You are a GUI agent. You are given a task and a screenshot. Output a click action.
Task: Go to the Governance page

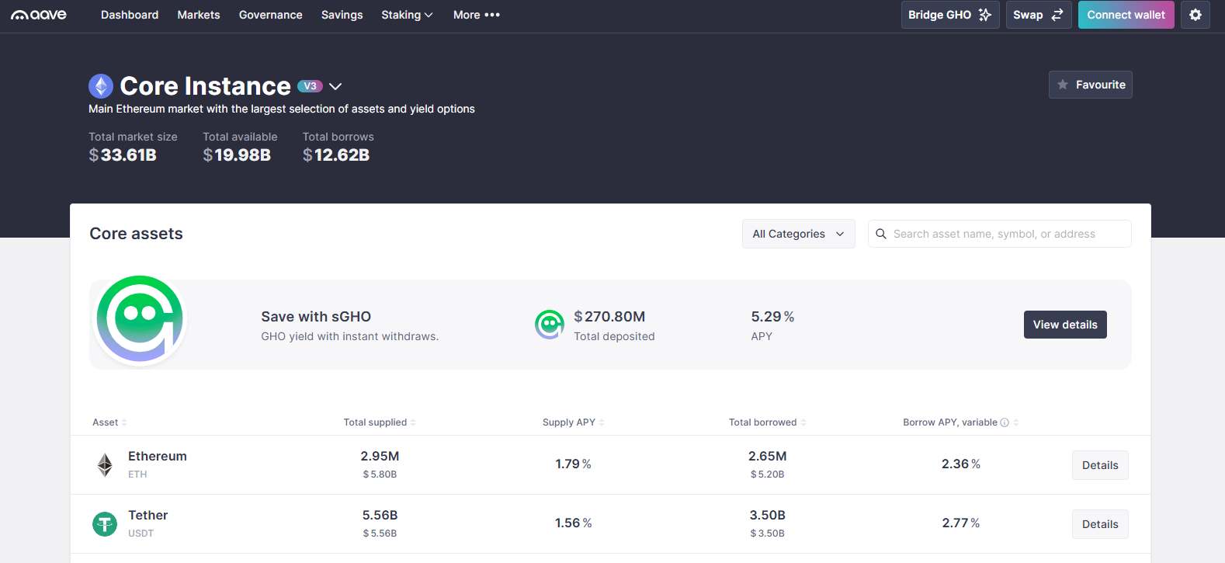pos(270,15)
